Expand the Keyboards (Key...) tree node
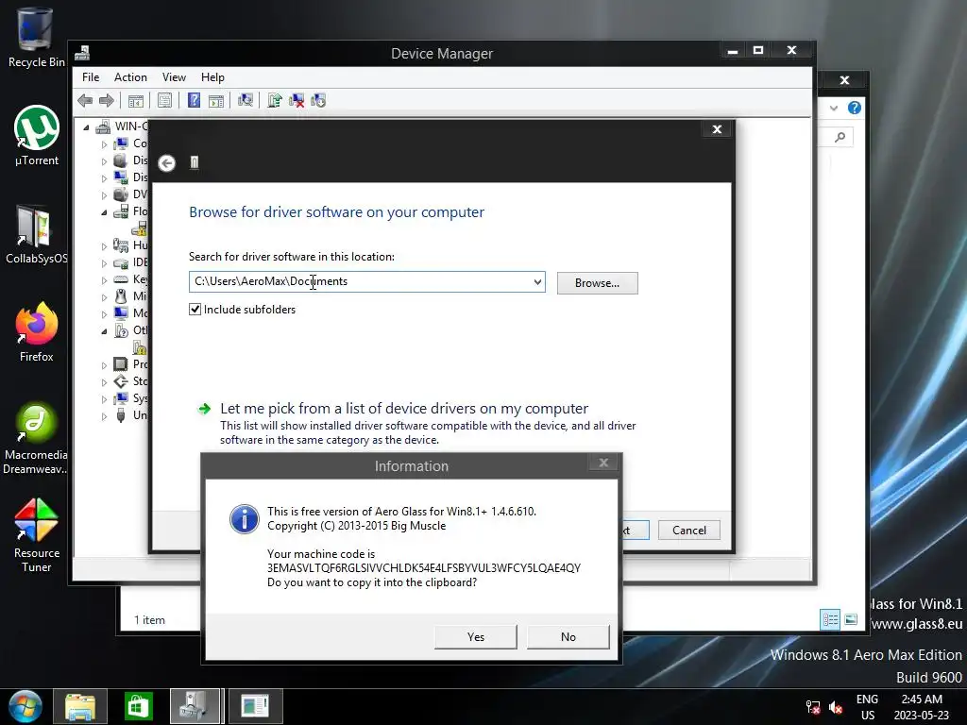Screen dimensions: 967x725 (104, 279)
